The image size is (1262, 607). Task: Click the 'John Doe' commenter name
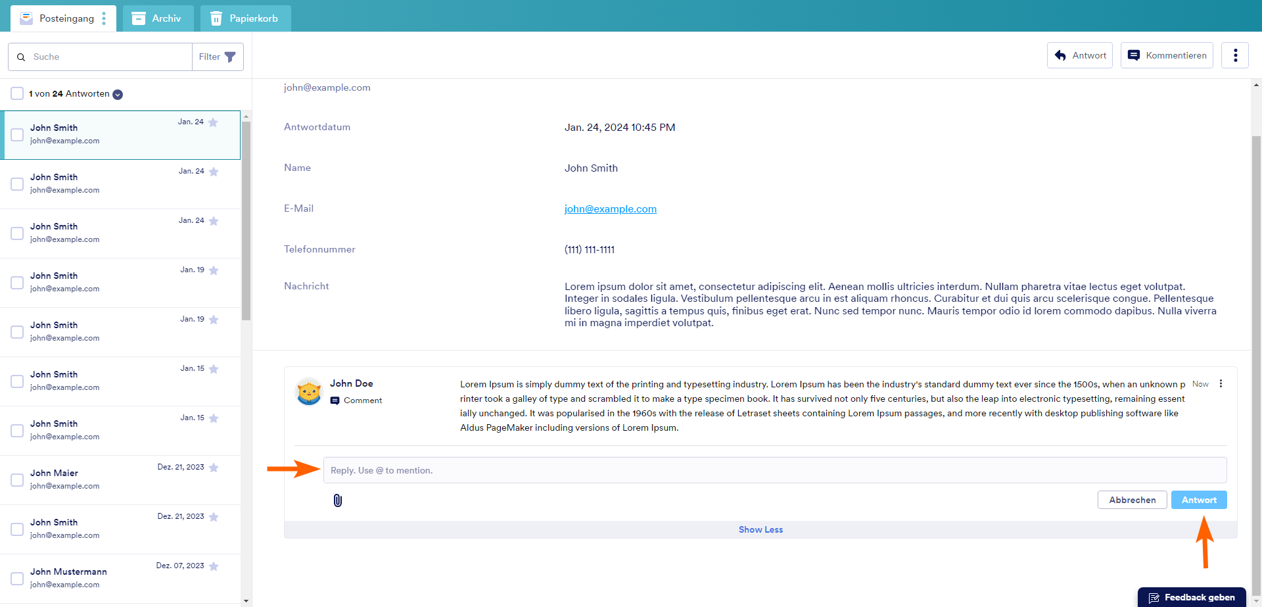click(352, 383)
